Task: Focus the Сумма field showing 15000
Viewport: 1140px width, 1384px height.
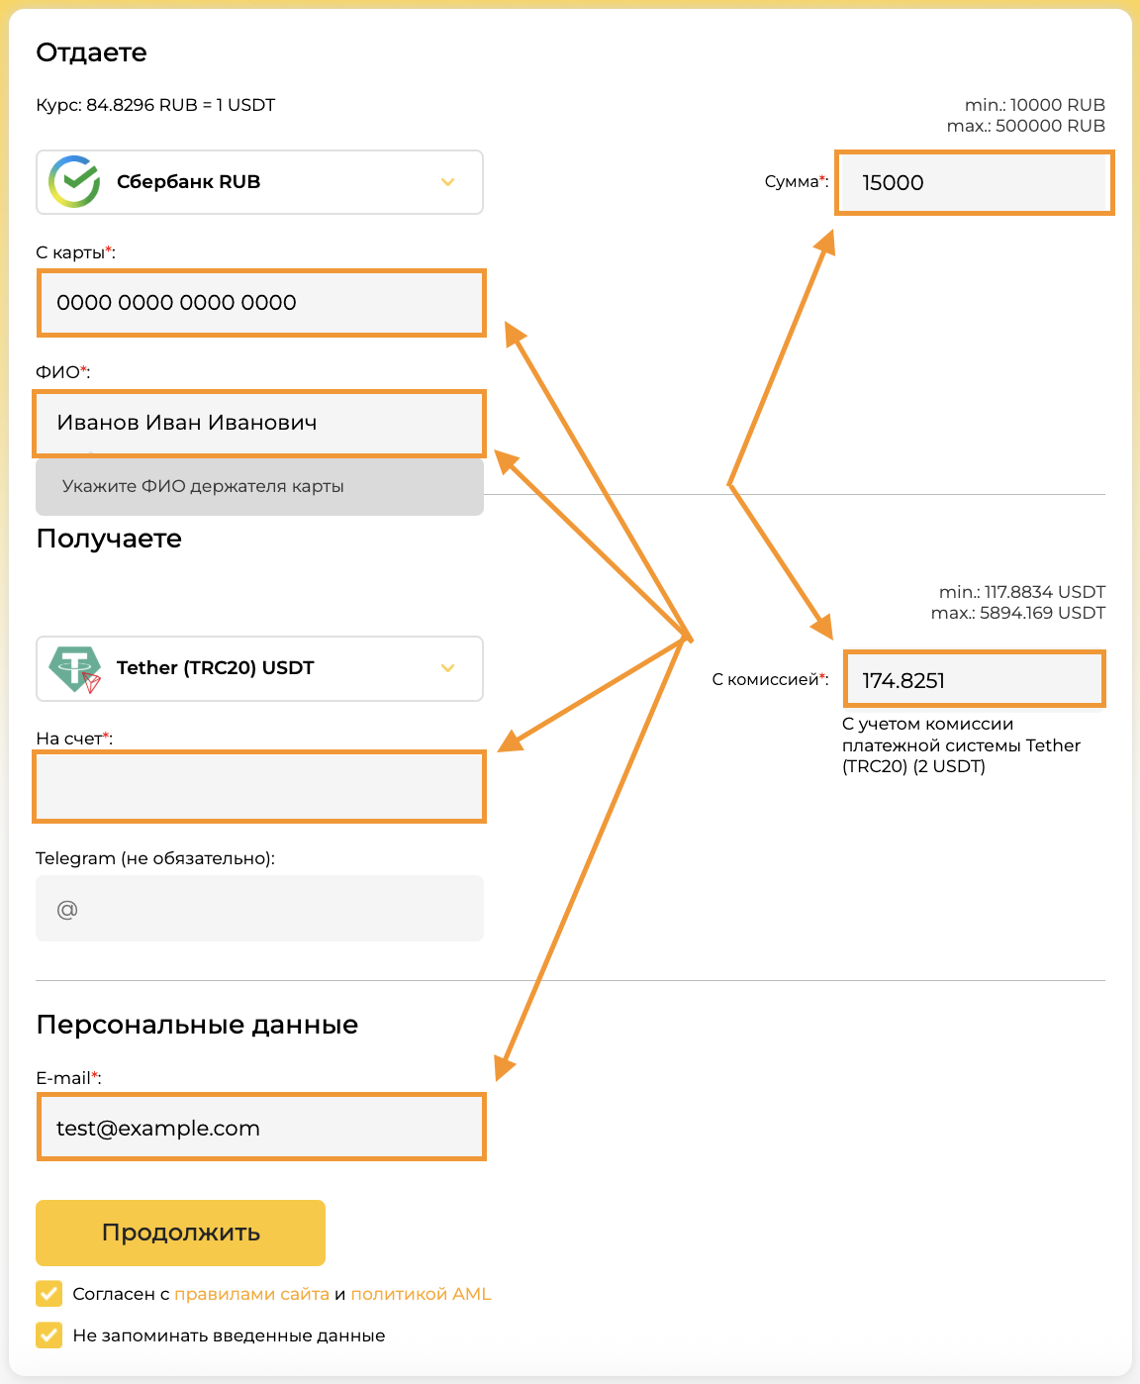Action: [975, 182]
